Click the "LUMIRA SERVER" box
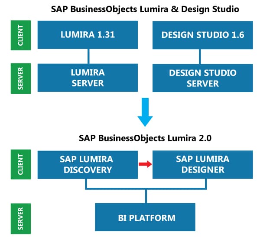The image size is (260, 240). pyautogui.click(x=88, y=78)
